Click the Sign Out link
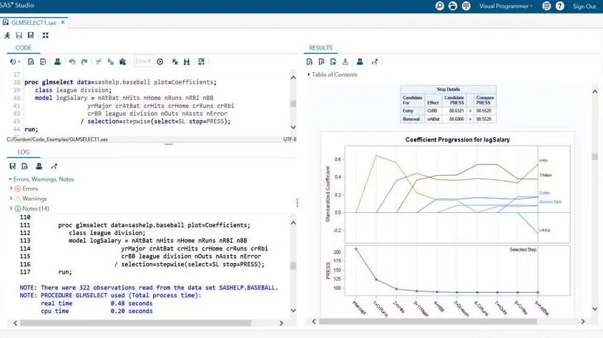The width and height of the screenshot is (603, 338). pos(584,6)
